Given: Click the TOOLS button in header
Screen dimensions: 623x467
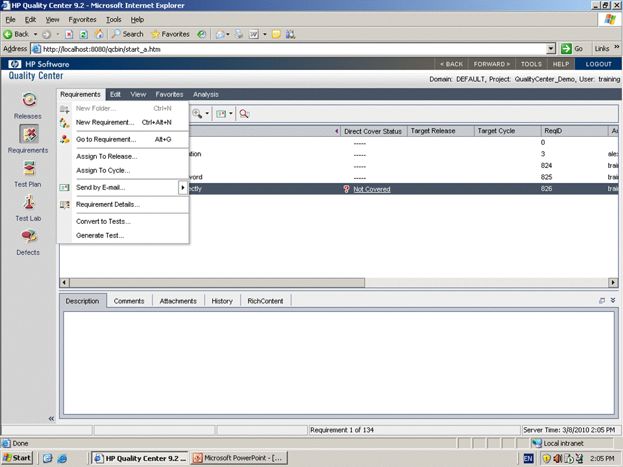Looking at the screenshot, I should pos(531,64).
